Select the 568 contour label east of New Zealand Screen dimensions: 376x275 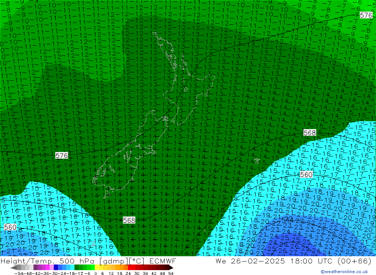(x=309, y=132)
